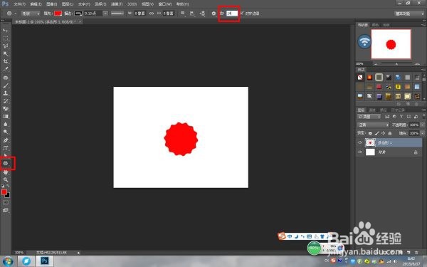This screenshot has height=267, width=427.
Task: Click red foreground color swatch
Action: click(x=4, y=192)
